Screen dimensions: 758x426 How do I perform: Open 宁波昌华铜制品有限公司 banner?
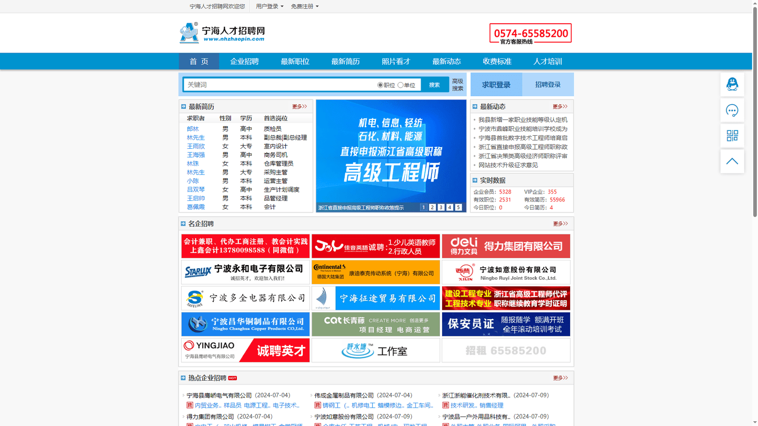click(x=245, y=324)
